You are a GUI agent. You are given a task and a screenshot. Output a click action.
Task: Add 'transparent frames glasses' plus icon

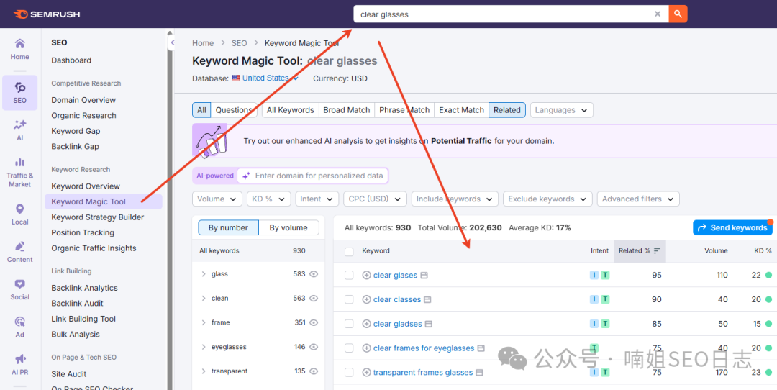(x=367, y=372)
